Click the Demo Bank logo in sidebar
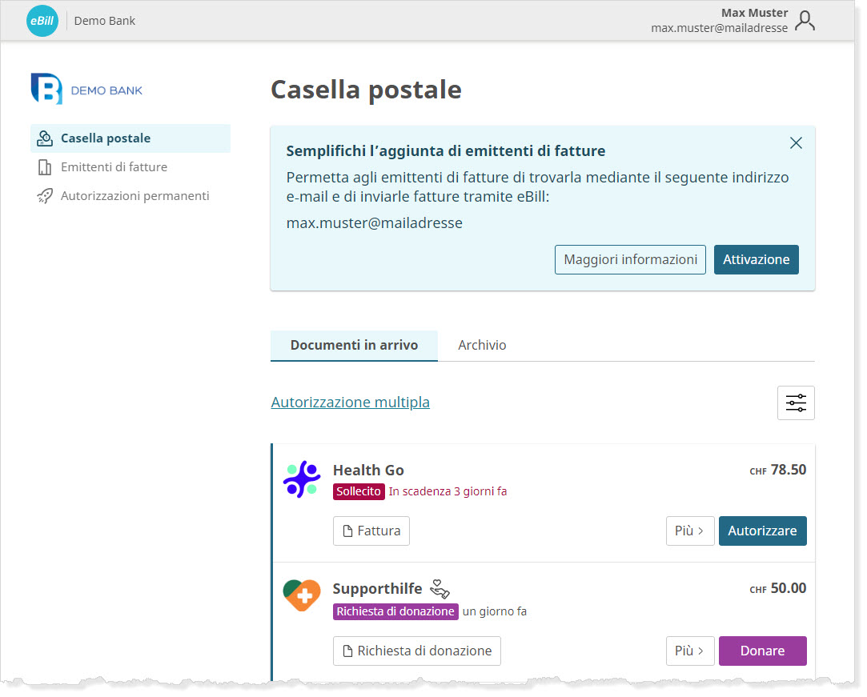The width and height of the screenshot is (867, 697). [x=86, y=90]
